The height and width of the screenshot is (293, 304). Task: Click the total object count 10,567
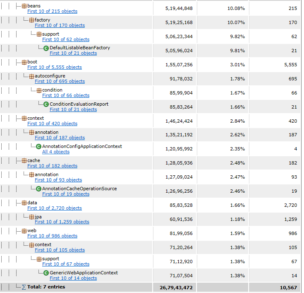[x=289, y=288]
